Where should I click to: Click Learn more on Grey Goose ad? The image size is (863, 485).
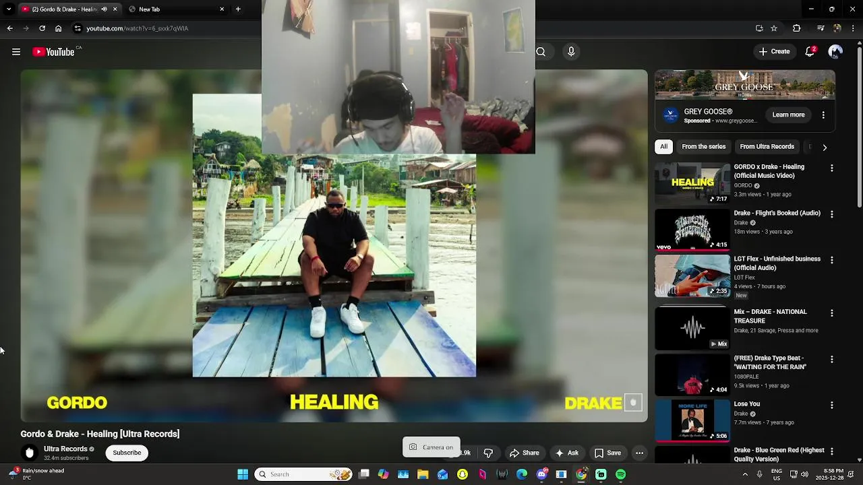coord(788,115)
